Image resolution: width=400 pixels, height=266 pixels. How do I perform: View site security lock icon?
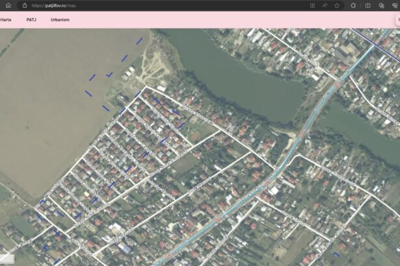tap(24, 5)
